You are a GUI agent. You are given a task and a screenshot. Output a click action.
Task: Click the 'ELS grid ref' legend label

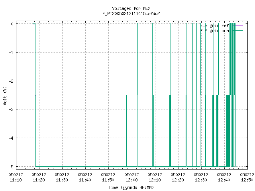[x=214, y=25]
